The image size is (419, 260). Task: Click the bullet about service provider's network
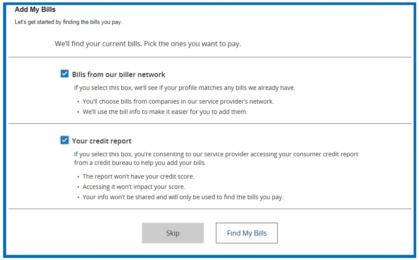178,102
